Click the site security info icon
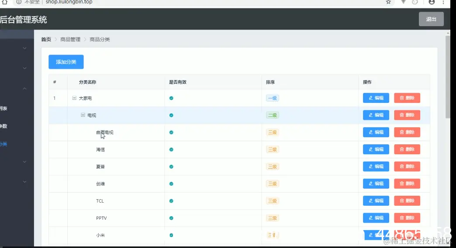The height and width of the screenshot is (248, 456). pos(19,2)
